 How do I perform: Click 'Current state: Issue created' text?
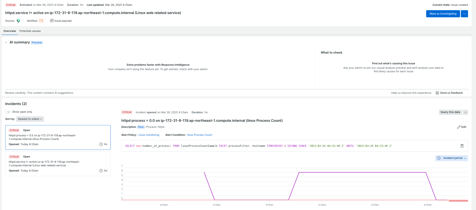450,5
